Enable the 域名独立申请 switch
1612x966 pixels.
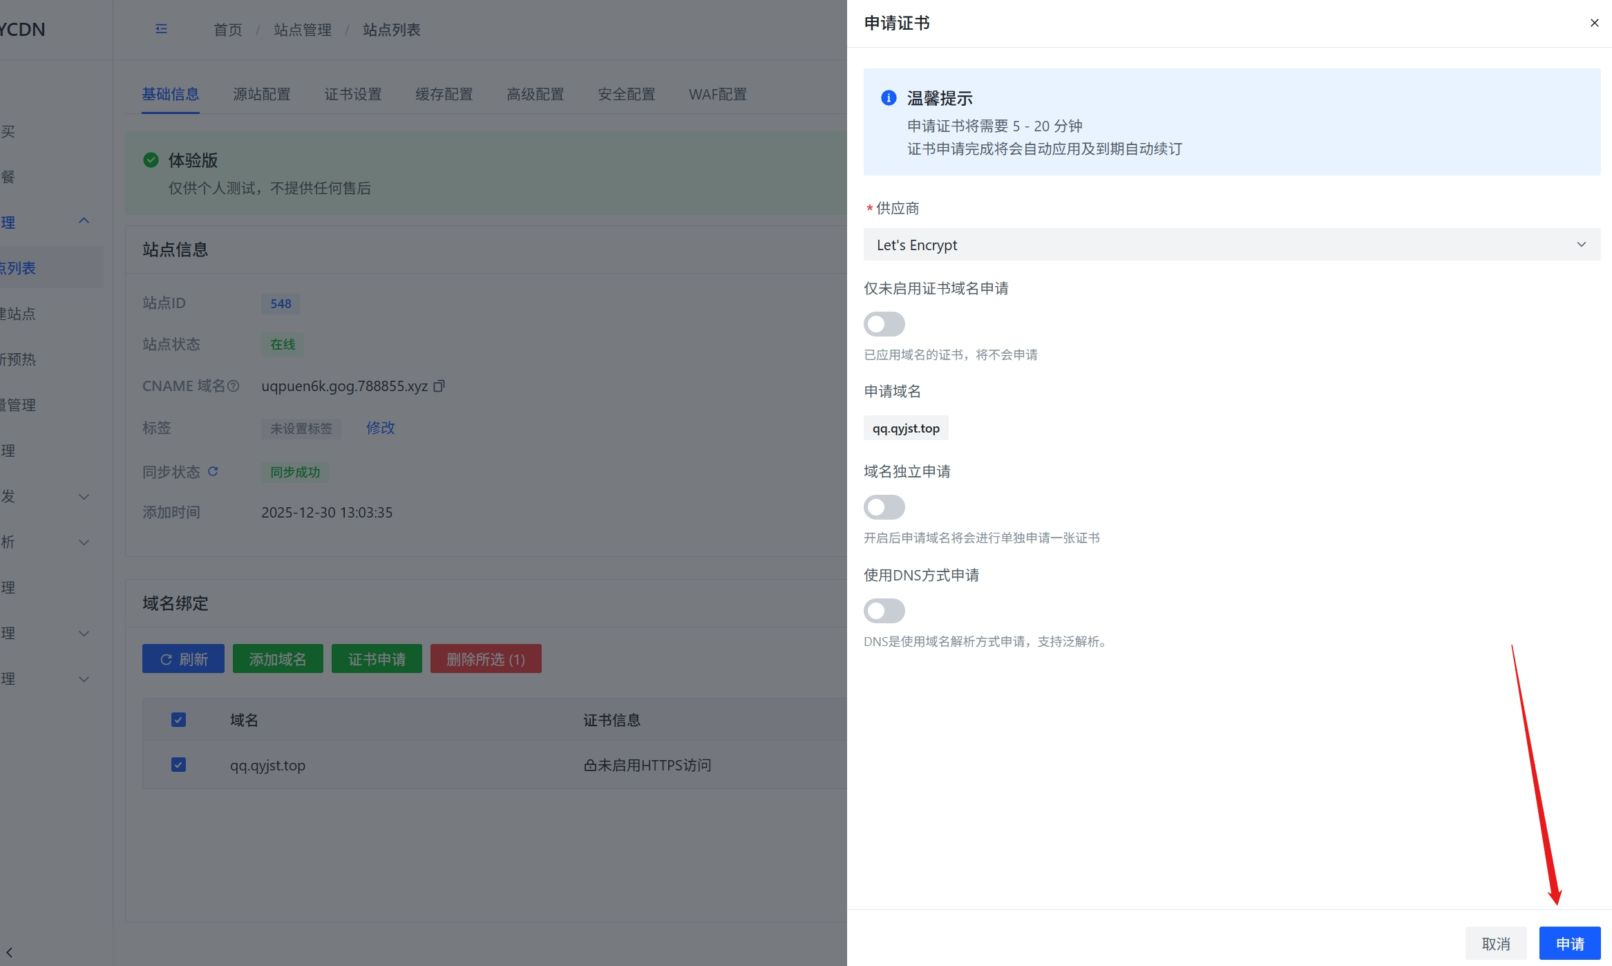[884, 507]
